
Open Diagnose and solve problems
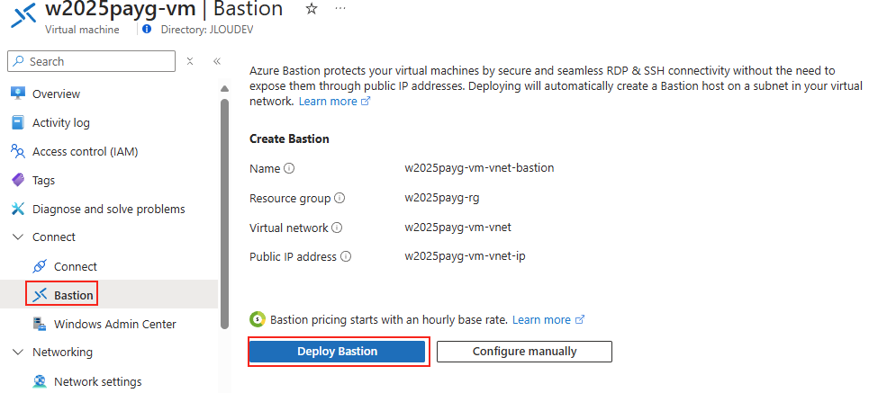(x=109, y=210)
